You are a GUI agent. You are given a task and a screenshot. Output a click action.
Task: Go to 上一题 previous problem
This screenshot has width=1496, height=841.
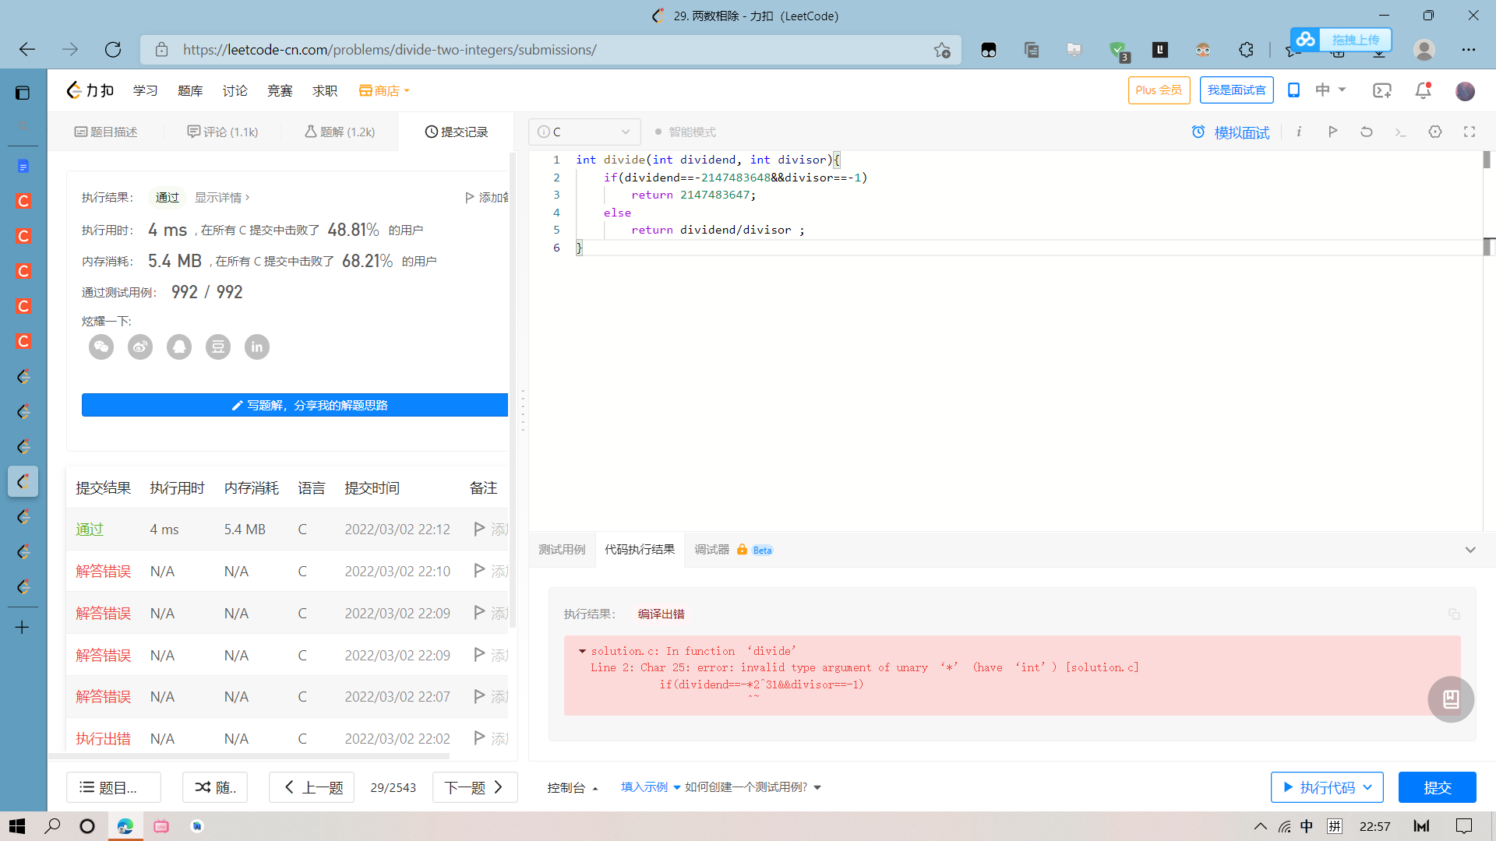[x=312, y=787]
